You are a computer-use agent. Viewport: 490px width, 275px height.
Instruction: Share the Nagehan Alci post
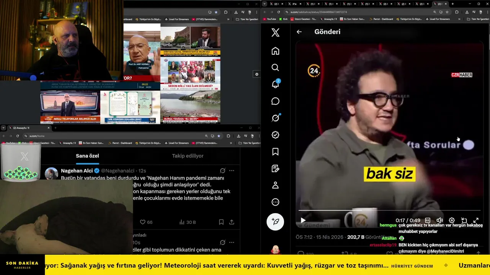pyautogui.click(x=232, y=222)
